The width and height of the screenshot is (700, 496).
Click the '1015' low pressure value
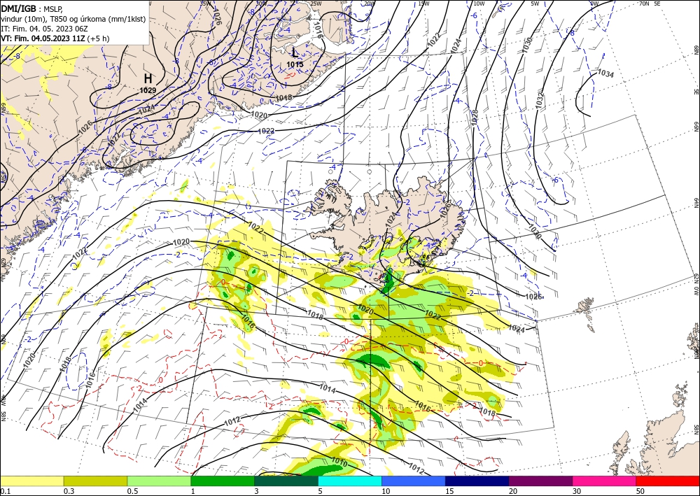coord(295,64)
